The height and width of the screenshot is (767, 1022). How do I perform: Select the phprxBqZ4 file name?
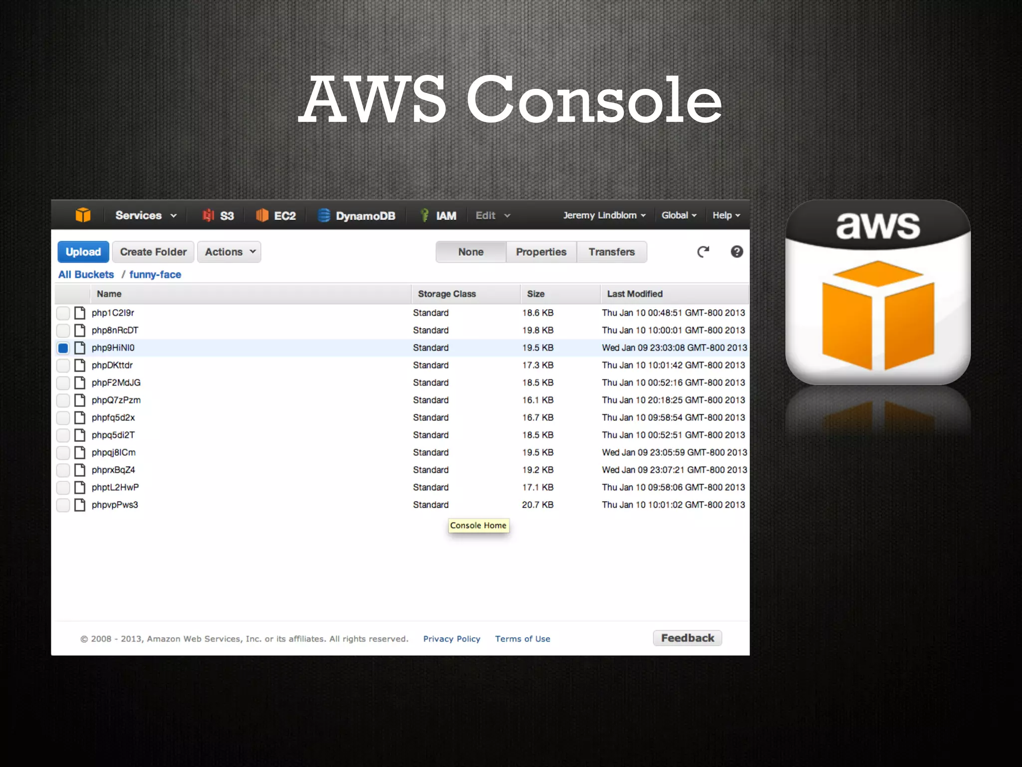(x=113, y=470)
